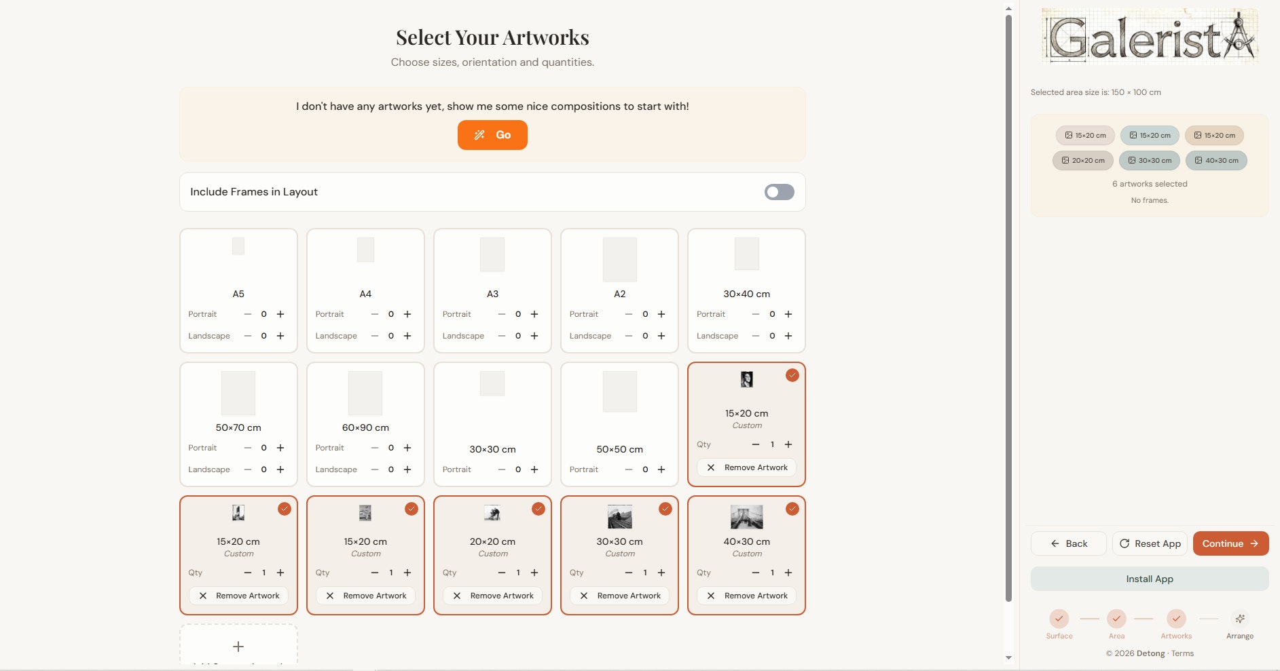Screen dimensions: 1280x671
Task: Open the Terms link
Action: pos(1184,653)
